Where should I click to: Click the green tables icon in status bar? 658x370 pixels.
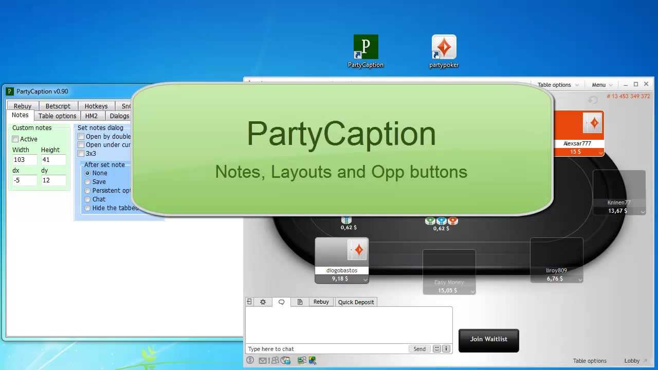point(302,361)
